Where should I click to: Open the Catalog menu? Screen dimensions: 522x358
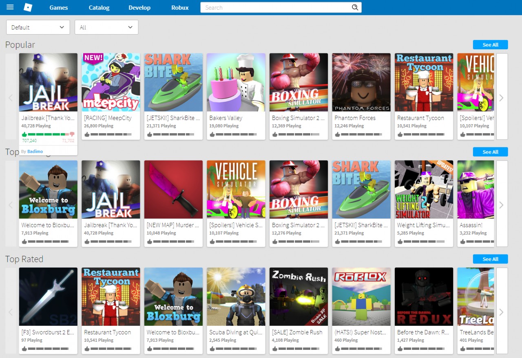click(x=99, y=7)
